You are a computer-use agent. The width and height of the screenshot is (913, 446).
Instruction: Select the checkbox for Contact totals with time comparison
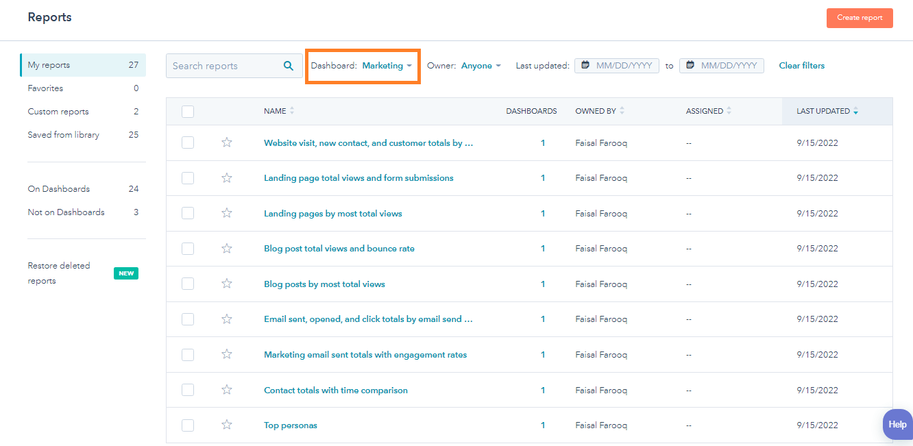coord(188,390)
